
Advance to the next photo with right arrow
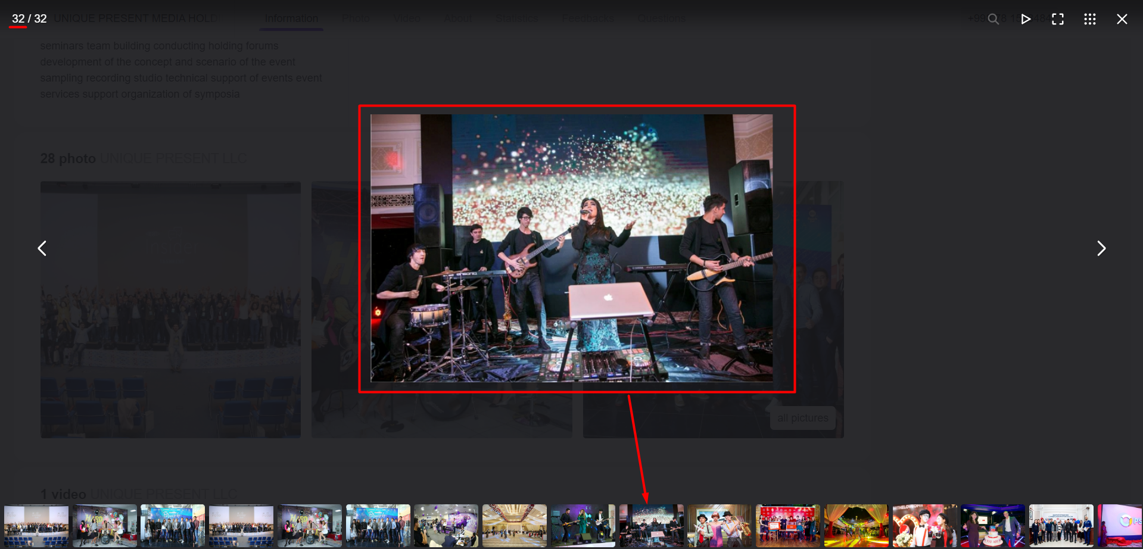pyautogui.click(x=1101, y=248)
